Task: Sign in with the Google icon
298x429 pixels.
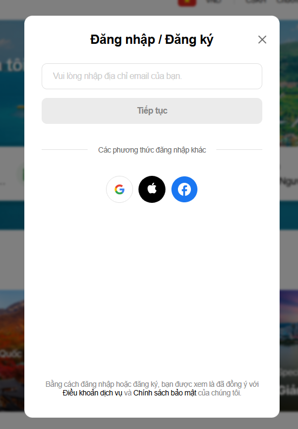Action: tap(120, 189)
